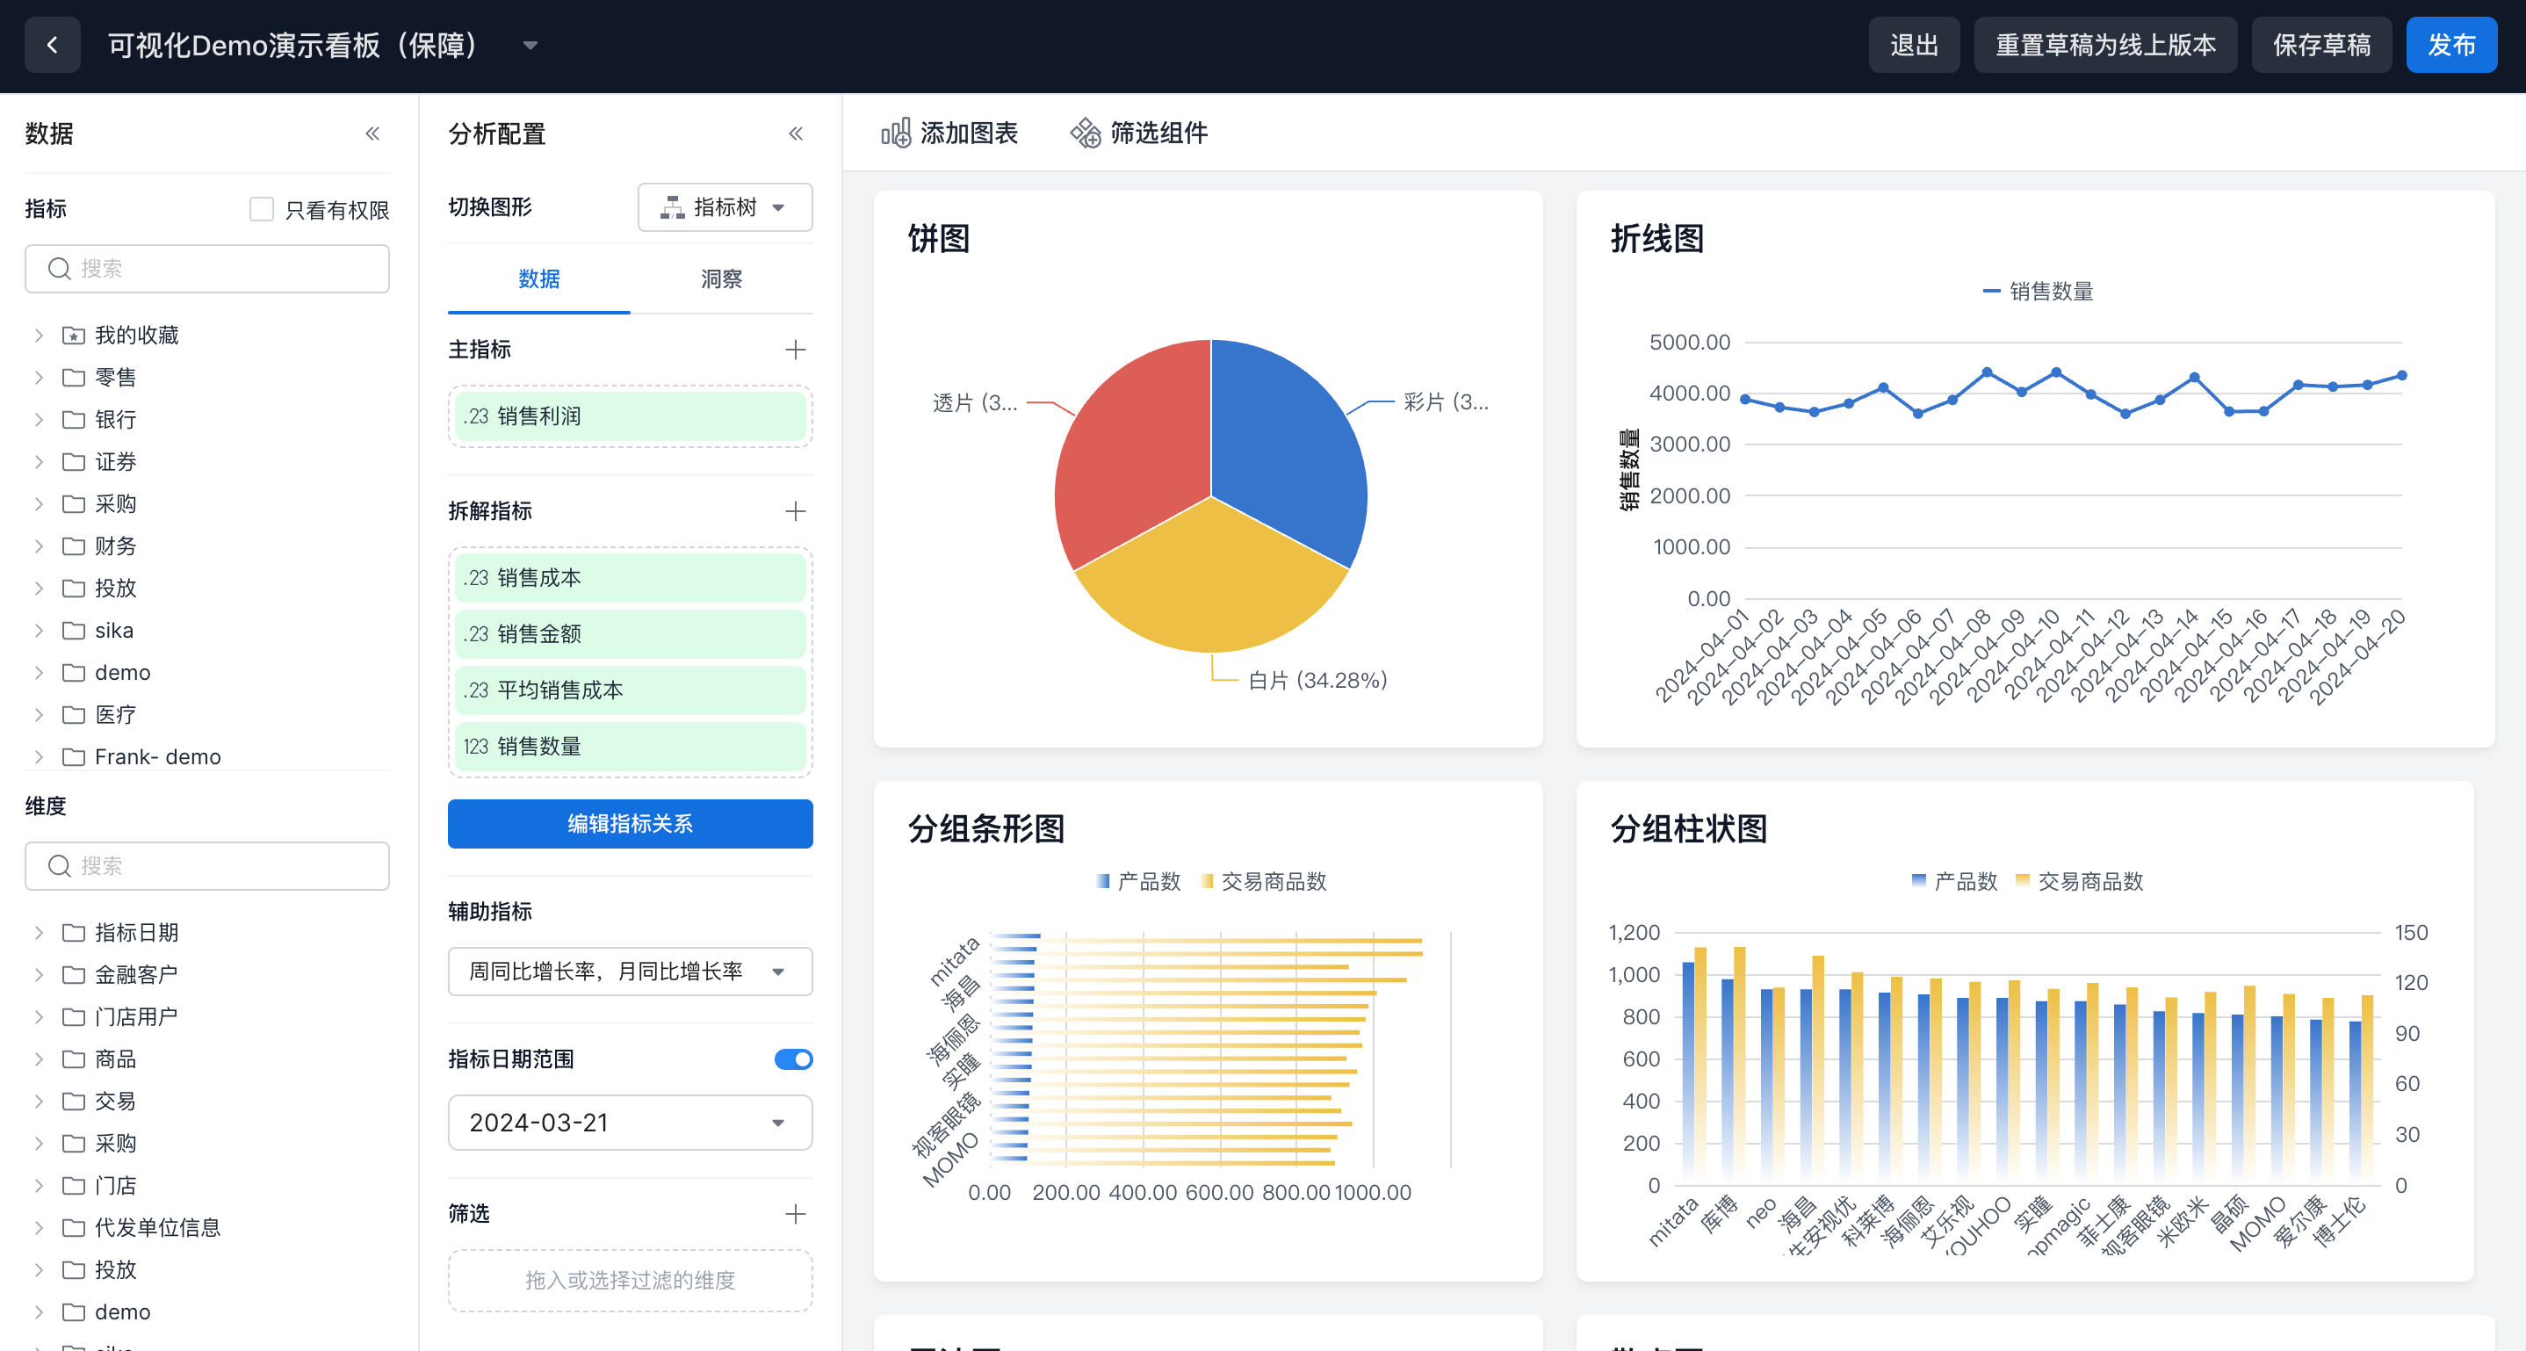Add a 筛选 condition with plus icon
Viewport: 2526px width, 1351px height.
tap(795, 1214)
